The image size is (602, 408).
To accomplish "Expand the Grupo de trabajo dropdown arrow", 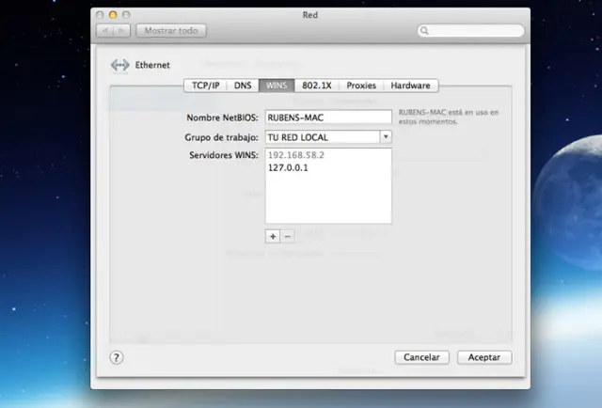I will (x=386, y=136).
